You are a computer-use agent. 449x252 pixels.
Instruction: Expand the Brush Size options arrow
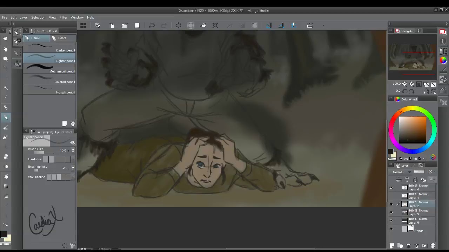click(73, 150)
